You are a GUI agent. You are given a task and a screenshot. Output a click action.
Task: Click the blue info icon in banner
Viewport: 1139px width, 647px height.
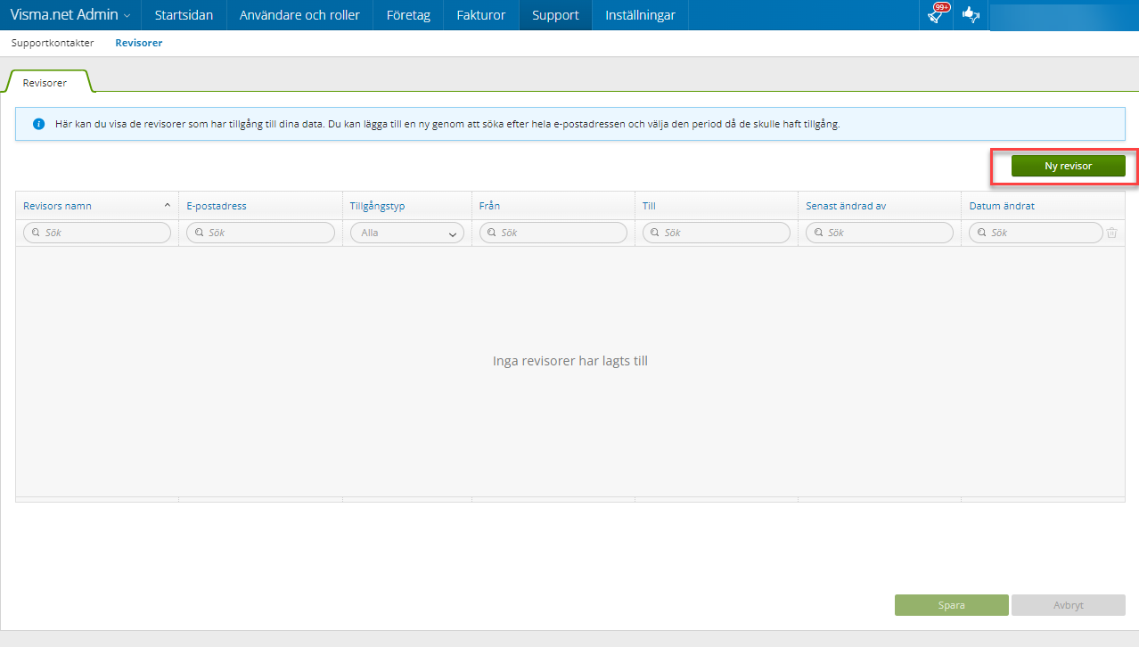click(x=38, y=124)
